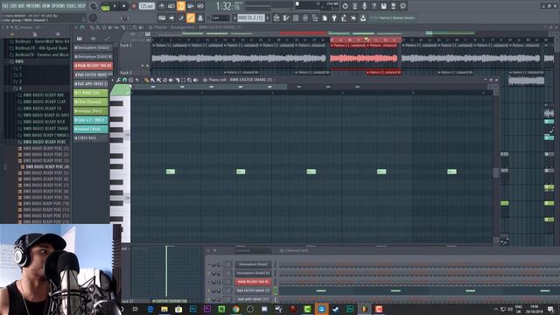This screenshot has height=315, width=560.
Task: Open the HELP menu
Action: 81,6
